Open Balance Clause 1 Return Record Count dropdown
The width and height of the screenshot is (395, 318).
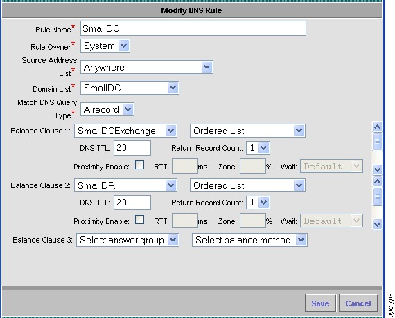[258, 148]
